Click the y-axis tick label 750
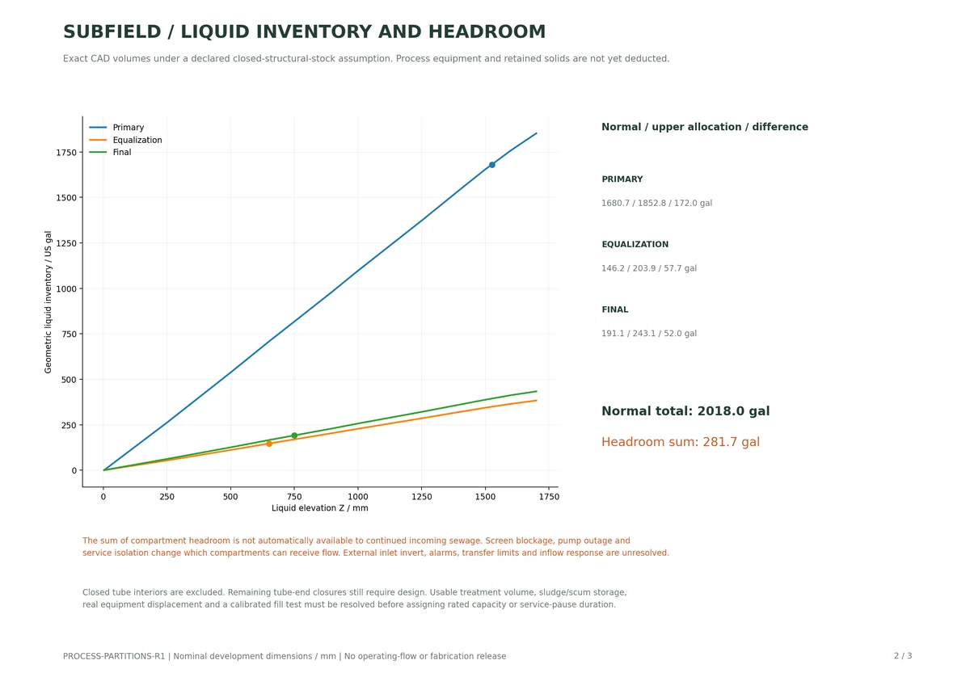The image size is (970, 686). click(x=69, y=335)
